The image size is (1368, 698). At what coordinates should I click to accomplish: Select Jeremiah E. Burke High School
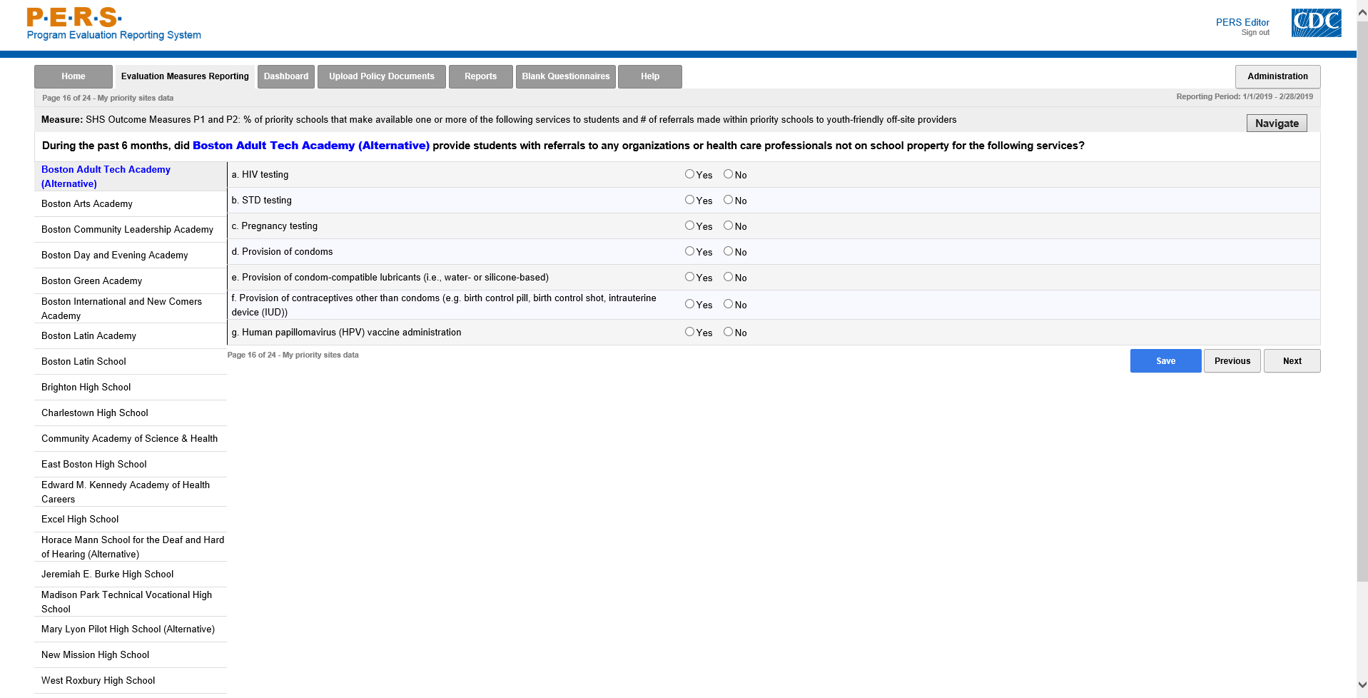click(x=131, y=575)
